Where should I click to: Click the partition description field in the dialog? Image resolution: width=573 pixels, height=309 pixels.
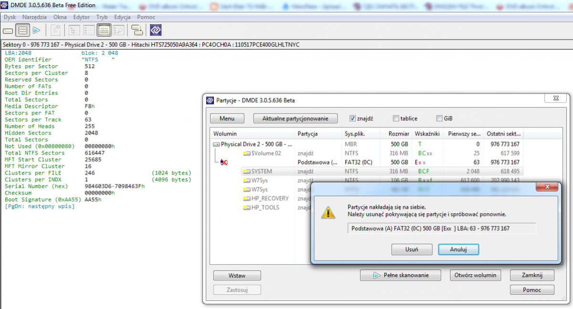[x=442, y=228]
